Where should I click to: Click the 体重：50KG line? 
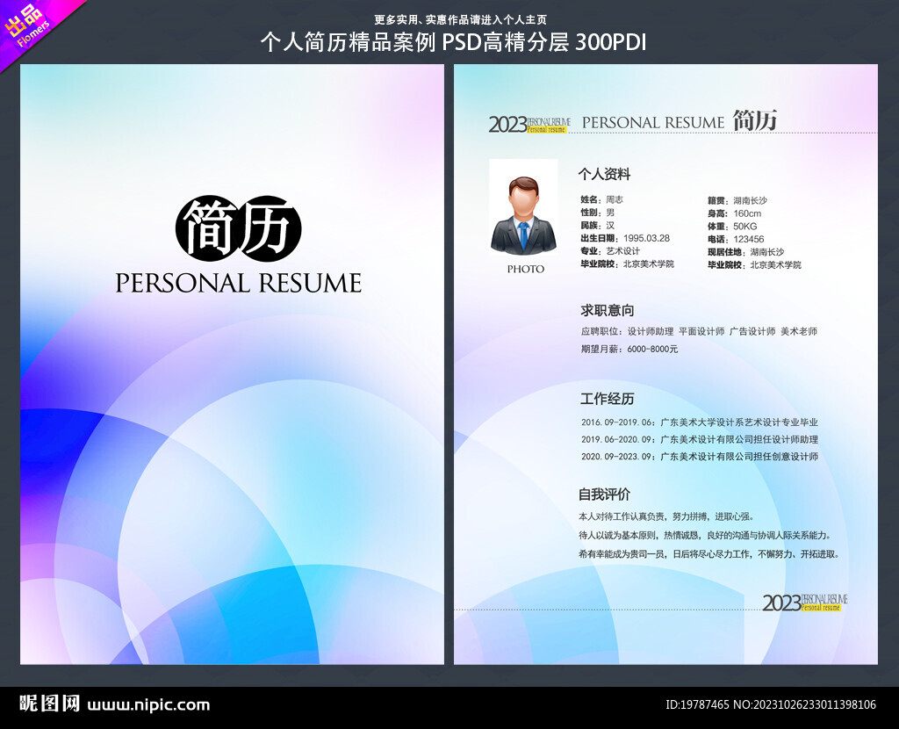coord(732,227)
